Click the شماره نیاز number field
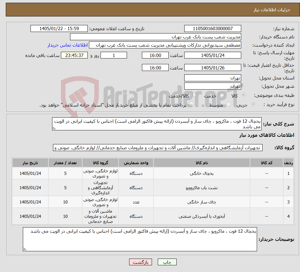Screen dimensions: 300x272 pyautogui.click(x=213, y=29)
